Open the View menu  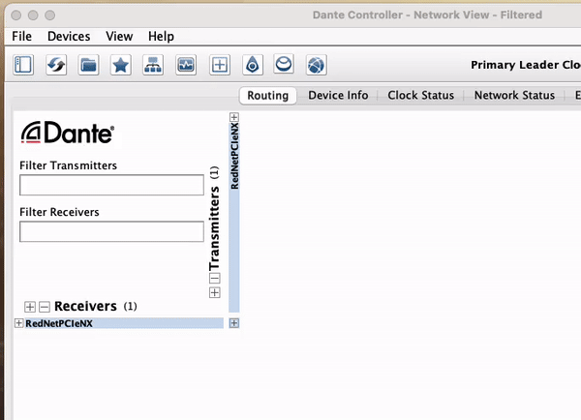(119, 36)
